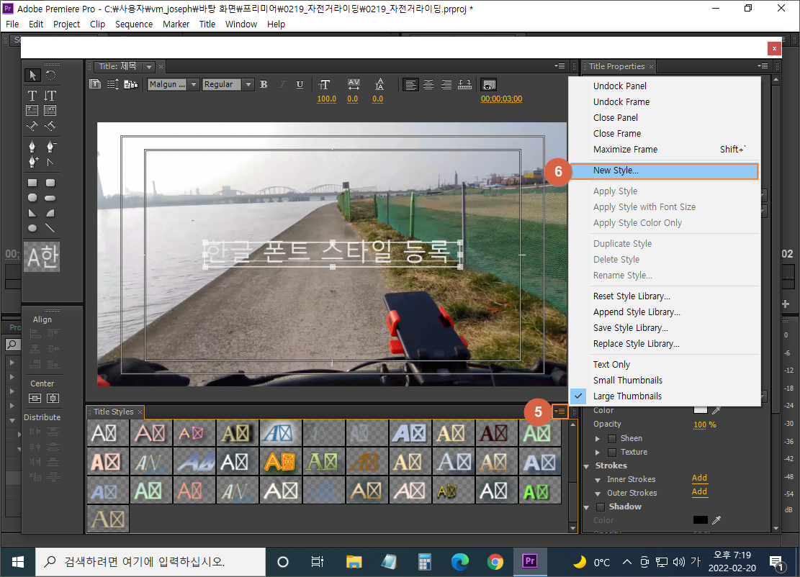The width and height of the screenshot is (800, 577).
Task: Select the Area Type tool
Action: point(32,110)
